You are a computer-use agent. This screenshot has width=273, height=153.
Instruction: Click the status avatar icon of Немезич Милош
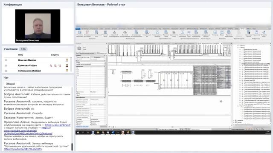(67, 60)
